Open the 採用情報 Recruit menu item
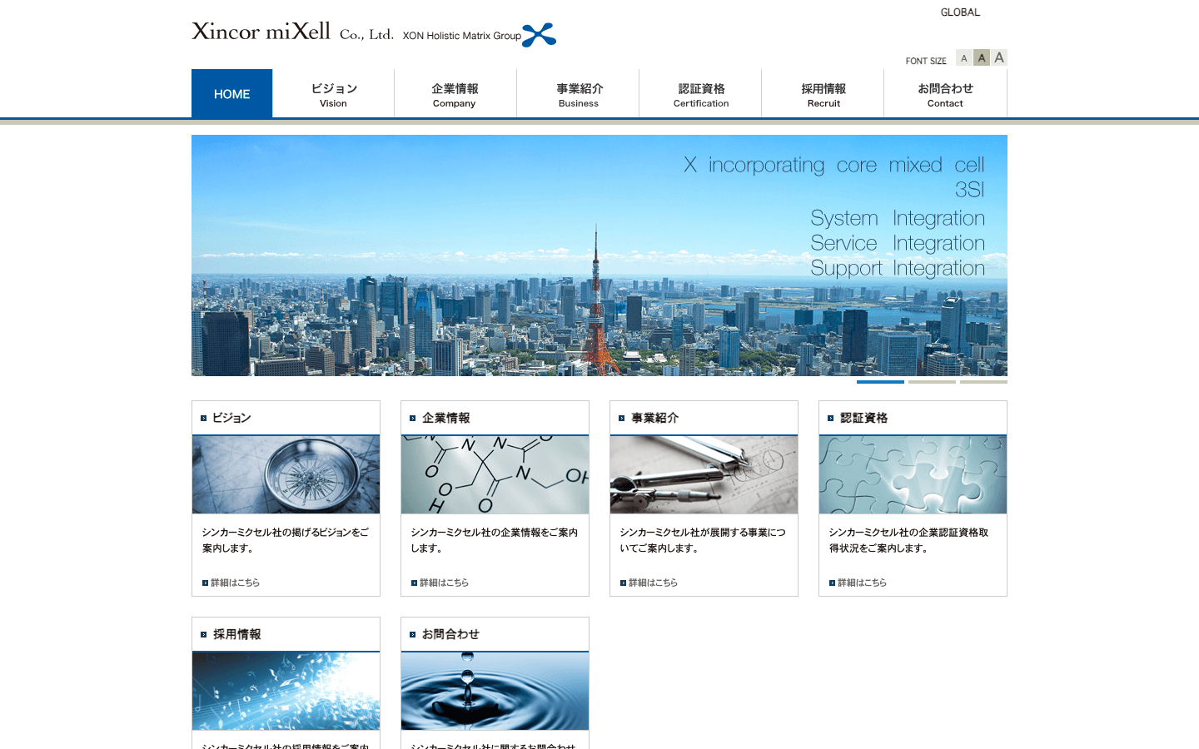 823,93
